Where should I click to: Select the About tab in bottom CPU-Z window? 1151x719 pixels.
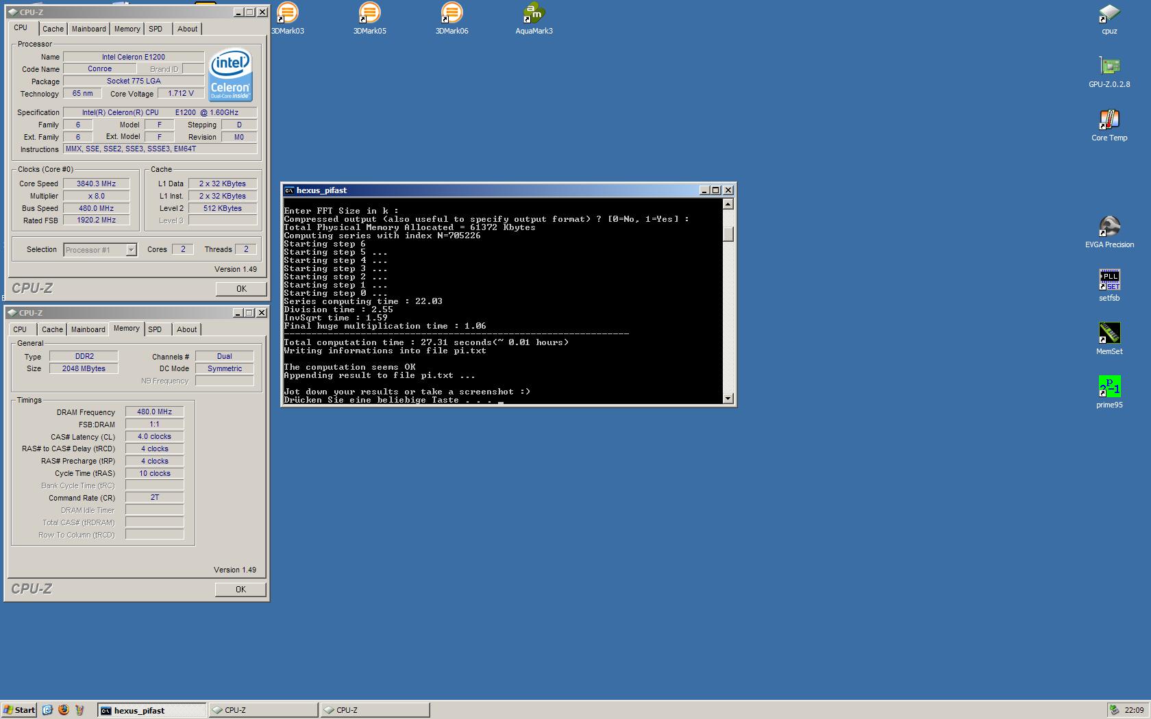187,329
